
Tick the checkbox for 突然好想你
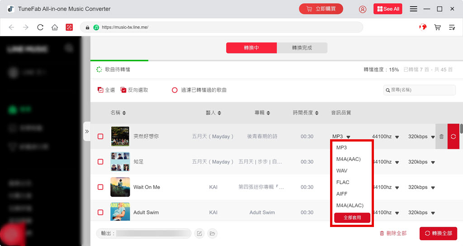[x=100, y=137]
